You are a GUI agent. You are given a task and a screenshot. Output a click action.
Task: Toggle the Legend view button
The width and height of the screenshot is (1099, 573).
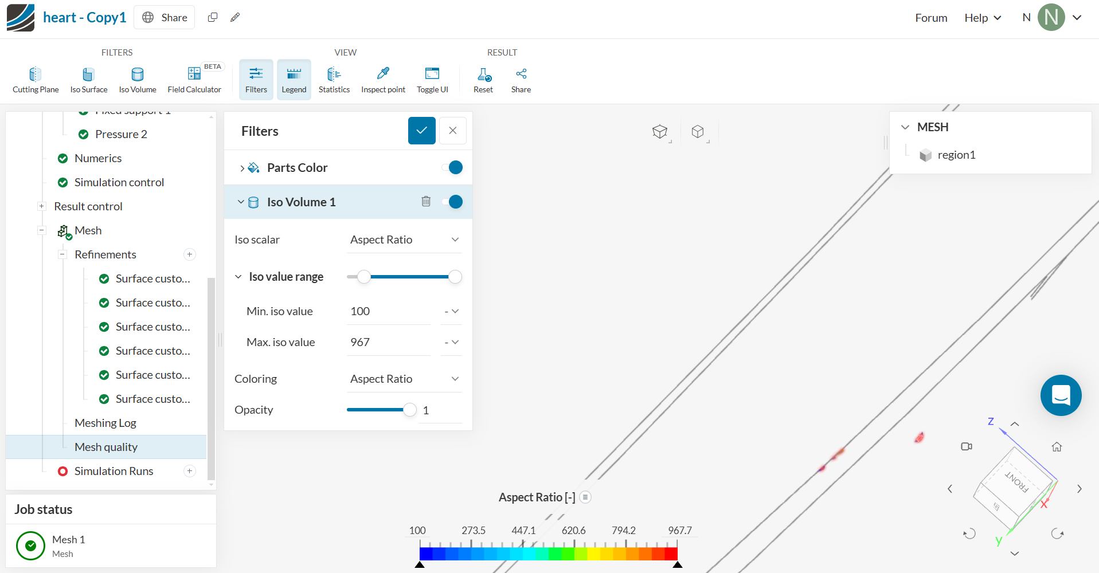coord(294,80)
